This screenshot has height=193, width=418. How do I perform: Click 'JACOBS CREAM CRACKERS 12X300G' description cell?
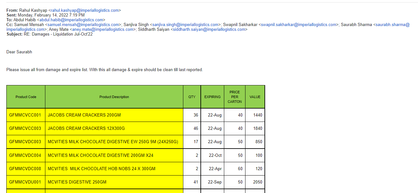(114, 128)
